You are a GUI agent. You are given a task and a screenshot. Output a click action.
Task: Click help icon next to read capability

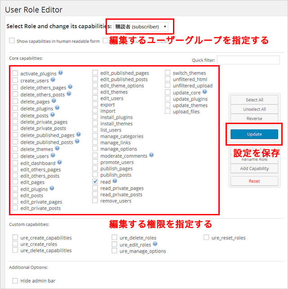[x=115, y=181]
